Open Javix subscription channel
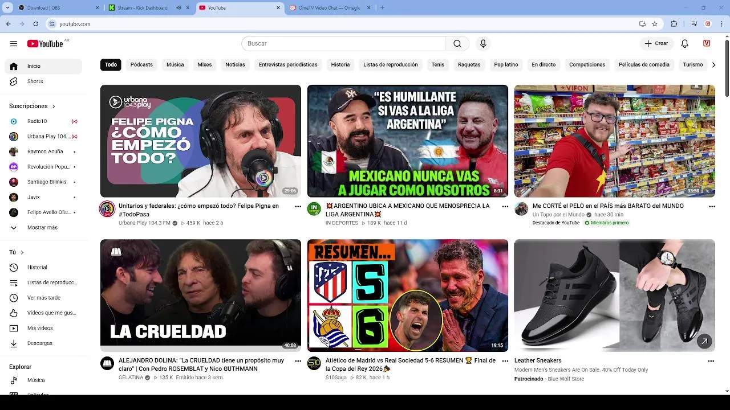730x410 pixels. 43,197
